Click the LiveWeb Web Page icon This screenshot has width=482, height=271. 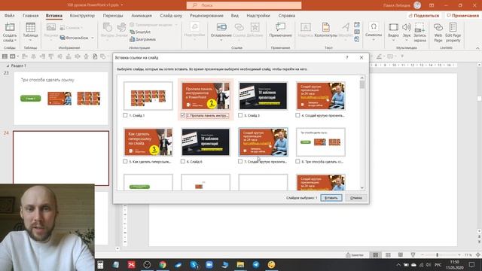point(438,27)
